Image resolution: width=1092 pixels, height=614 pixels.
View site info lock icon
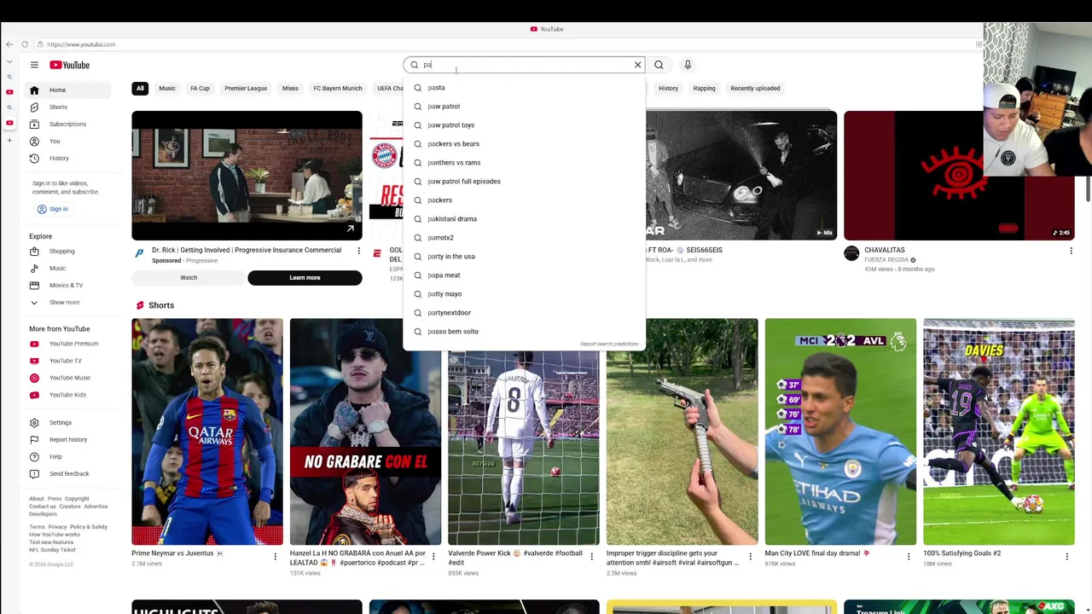coord(39,44)
